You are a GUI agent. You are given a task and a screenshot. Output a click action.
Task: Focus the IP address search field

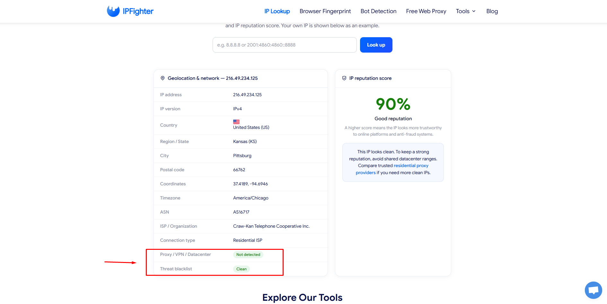click(285, 45)
